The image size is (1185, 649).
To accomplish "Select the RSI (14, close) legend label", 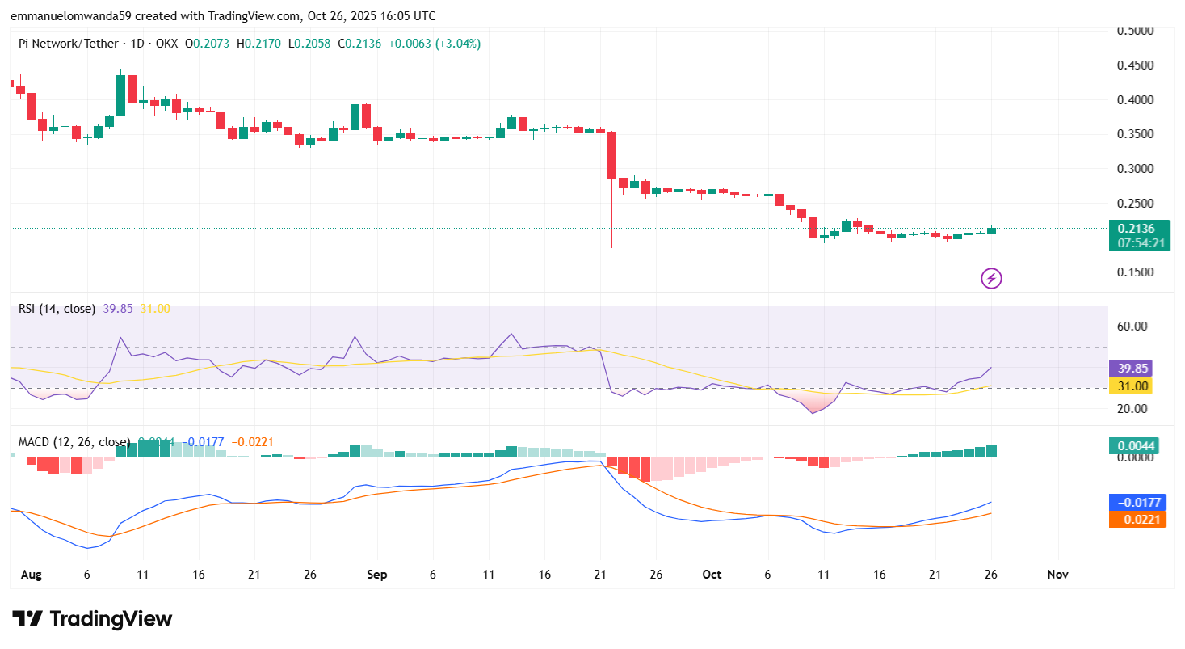I will click(57, 309).
